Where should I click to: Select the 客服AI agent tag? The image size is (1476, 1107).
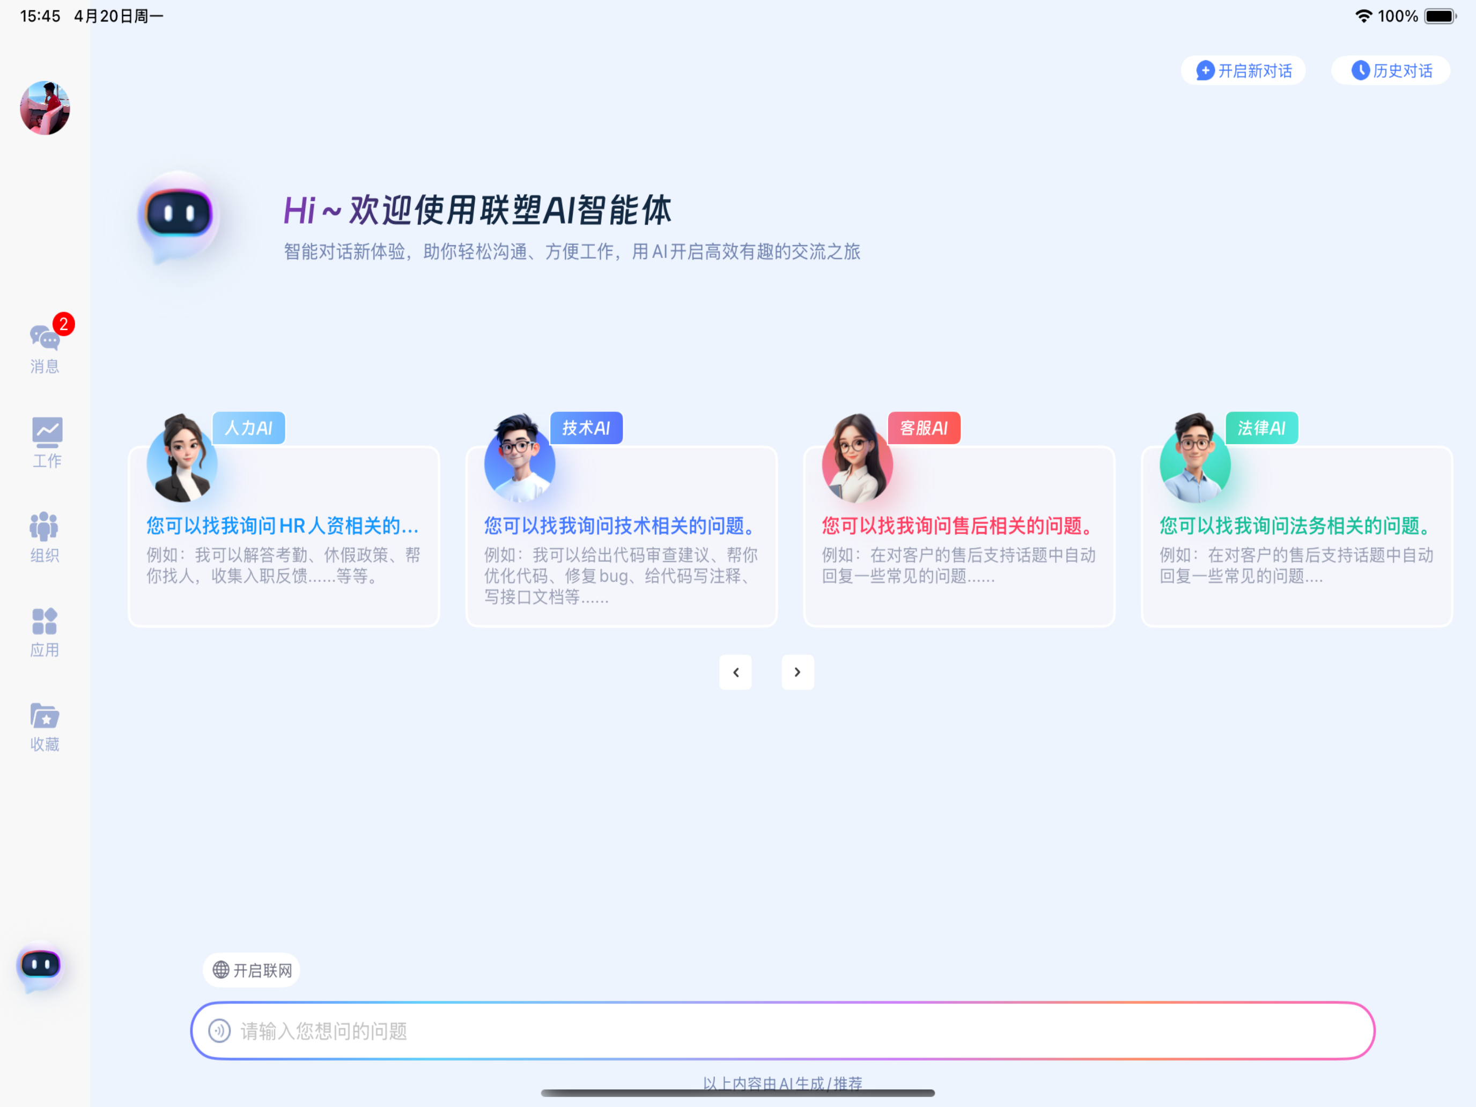(924, 429)
